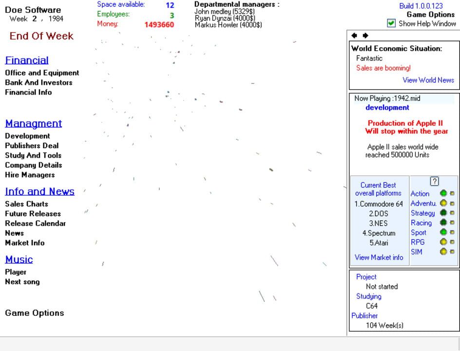Follow the View Market info link
The height and width of the screenshot is (351, 460).
click(x=379, y=257)
